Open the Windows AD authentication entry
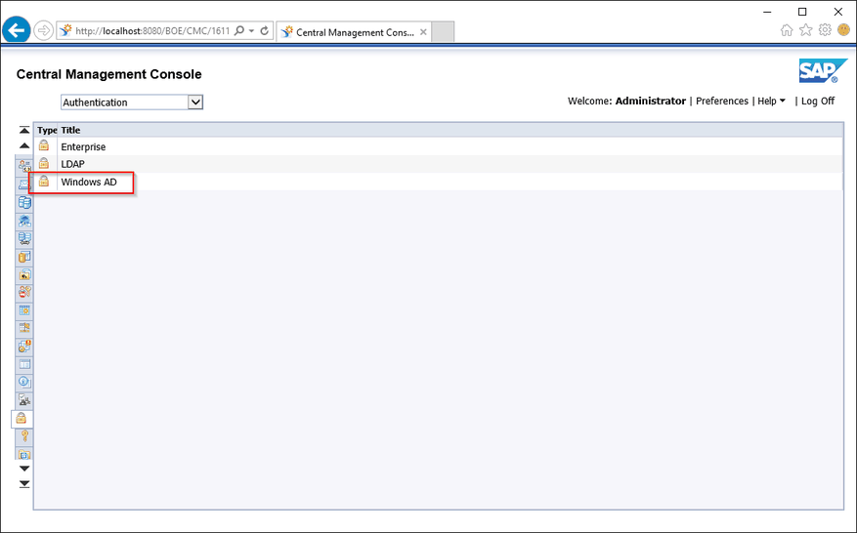This screenshot has height=533, width=857. coord(89,182)
